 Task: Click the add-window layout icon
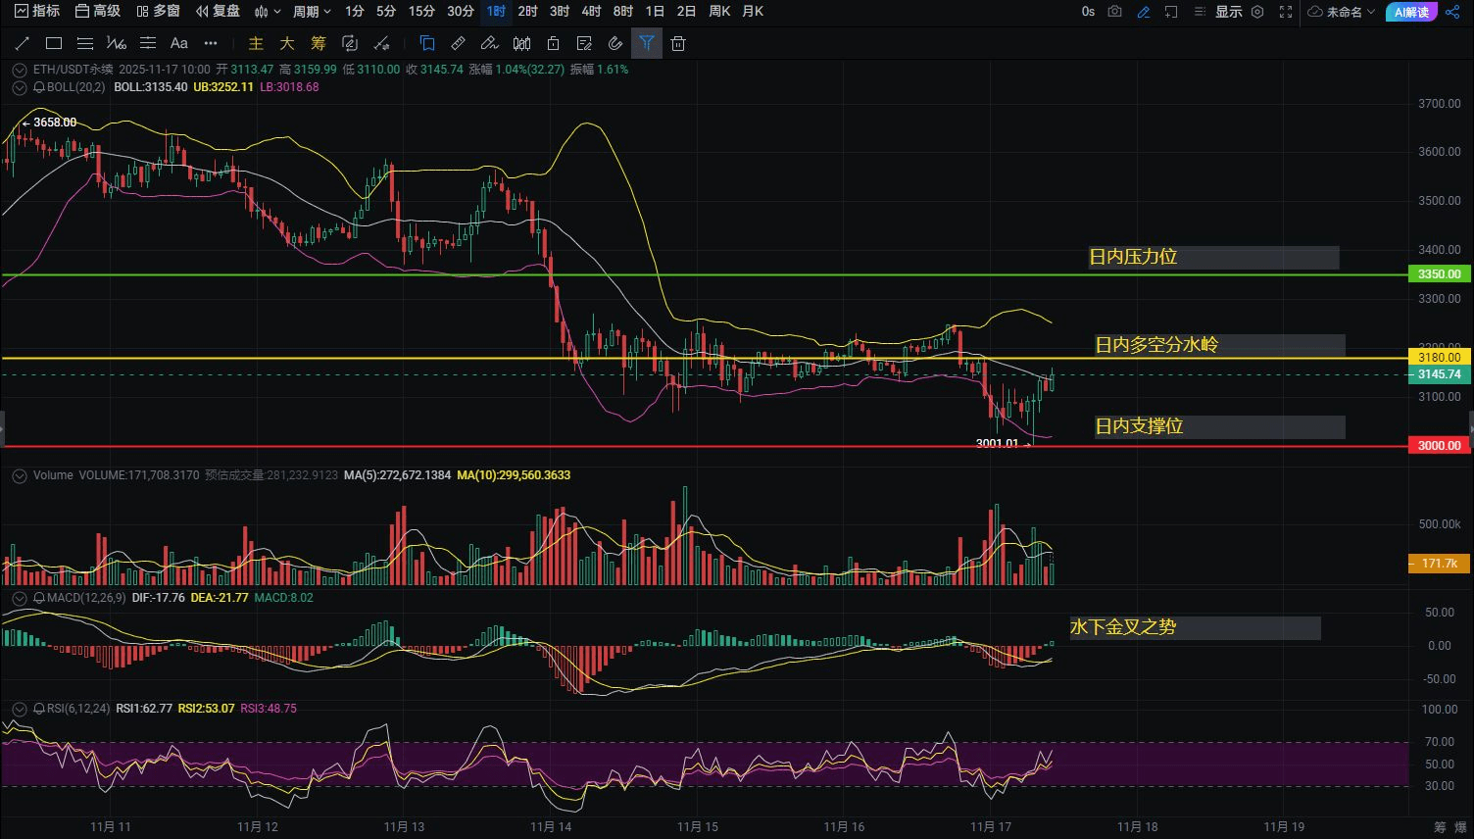click(1171, 12)
